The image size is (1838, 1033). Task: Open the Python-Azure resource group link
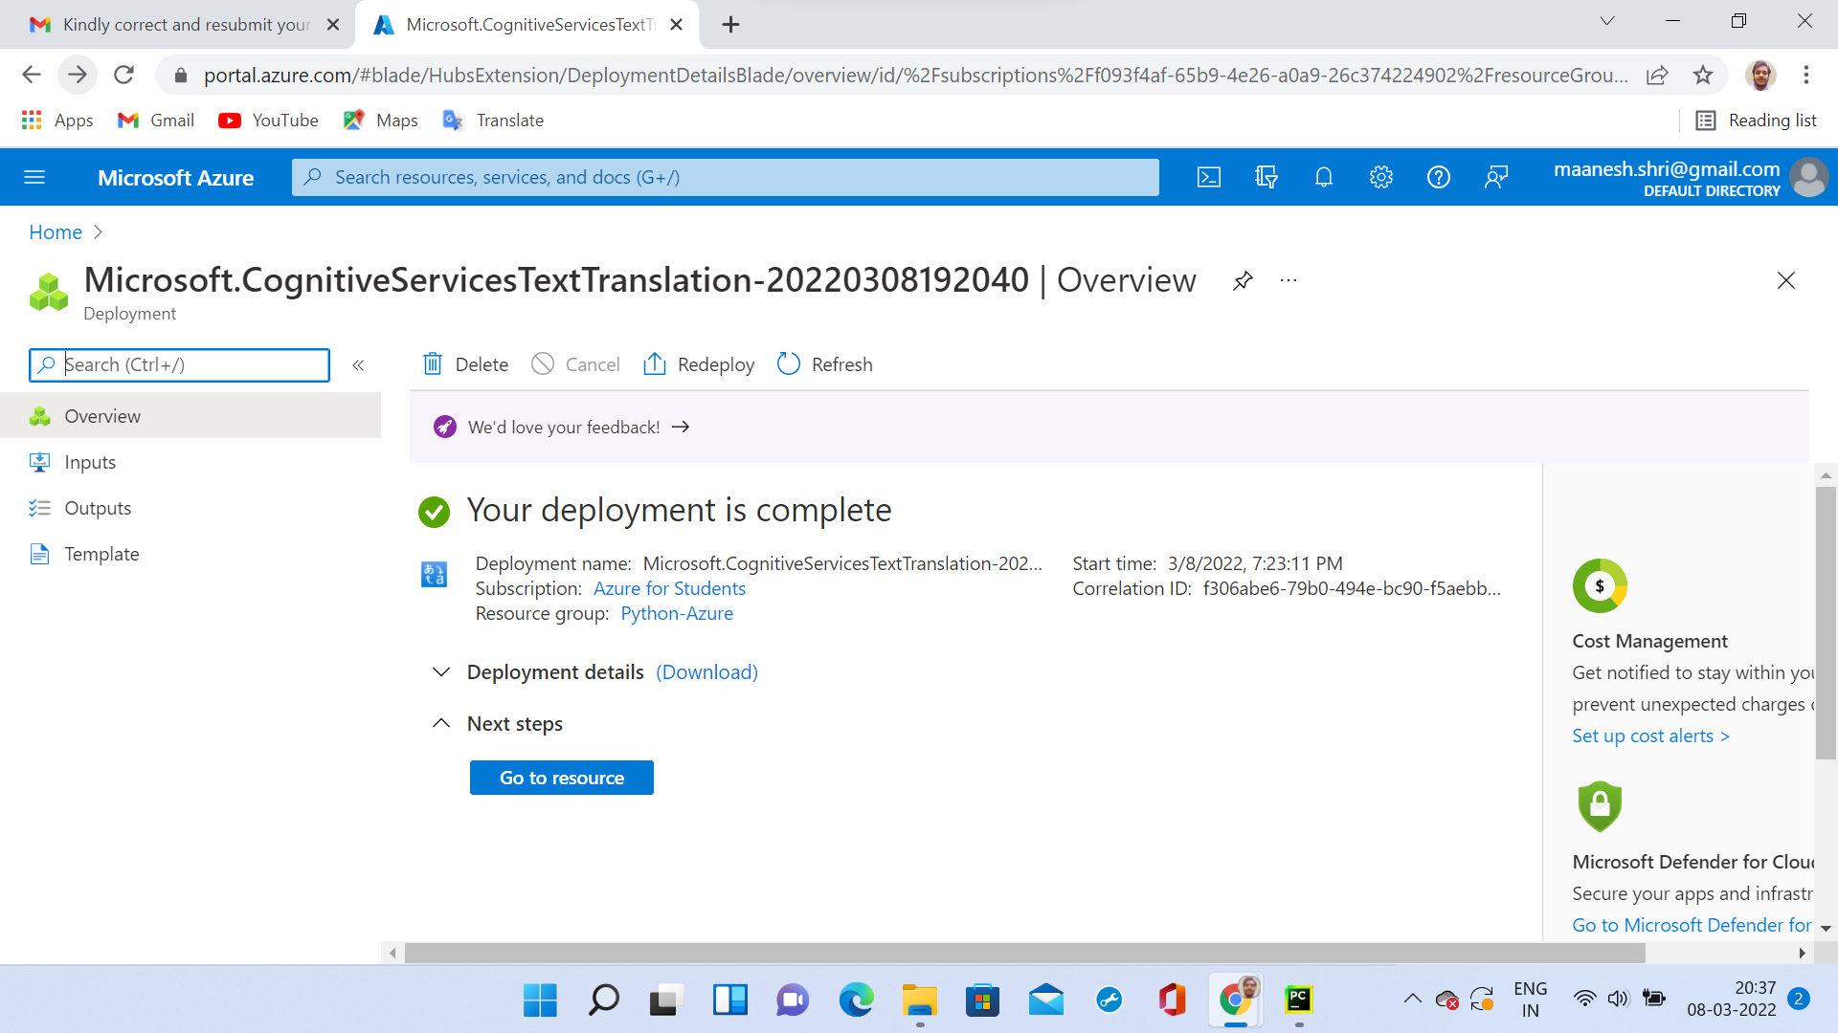click(x=677, y=613)
